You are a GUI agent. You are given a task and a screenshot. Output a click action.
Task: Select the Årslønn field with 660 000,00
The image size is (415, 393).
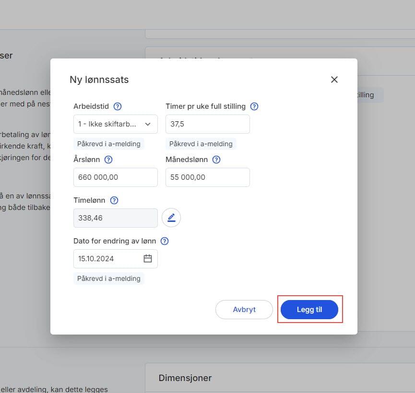[x=115, y=177]
